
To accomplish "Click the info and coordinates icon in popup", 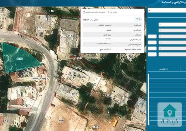I will [84, 12].
